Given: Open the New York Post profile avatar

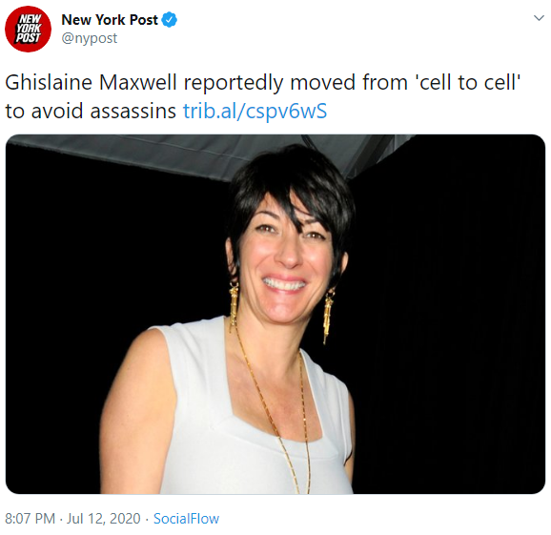Looking at the screenshot, I should coord(28,30).
